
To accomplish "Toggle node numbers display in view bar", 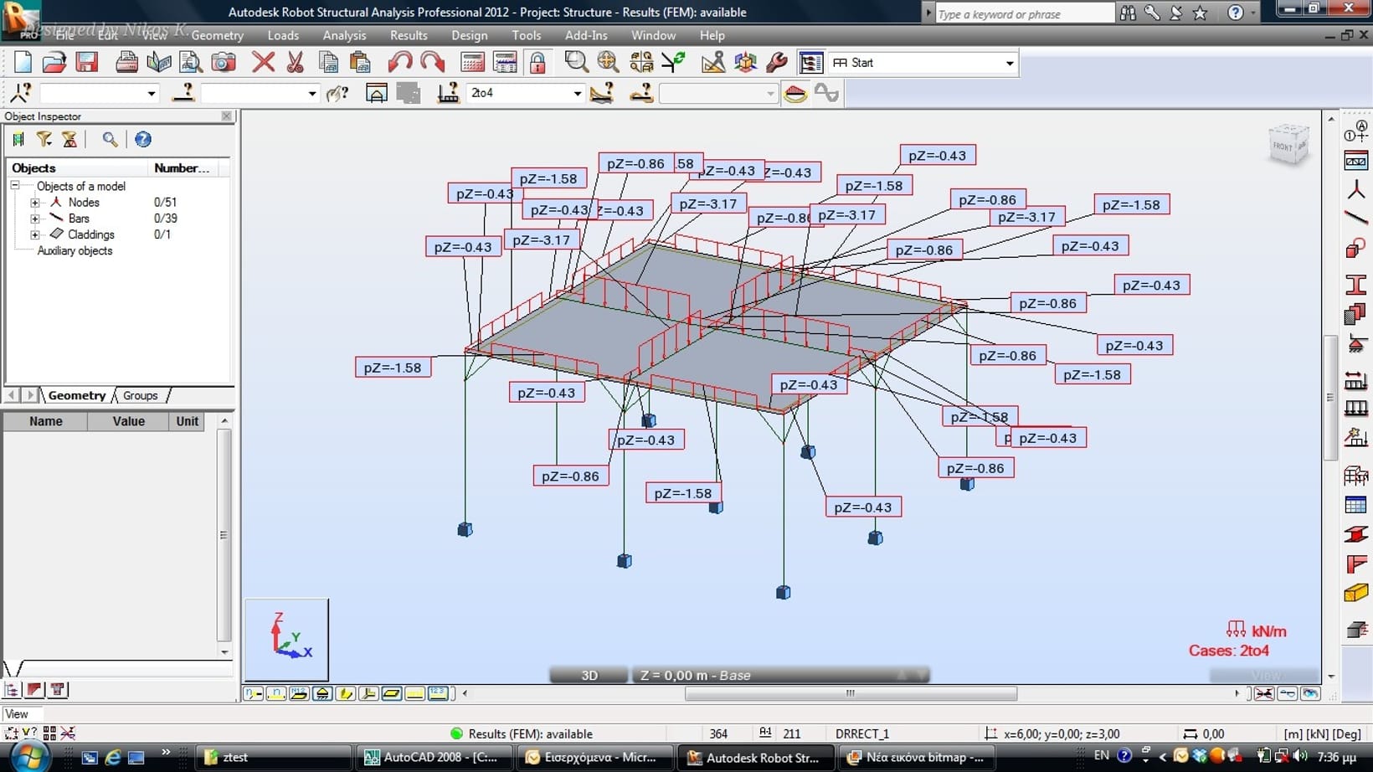I will (254, 693).
